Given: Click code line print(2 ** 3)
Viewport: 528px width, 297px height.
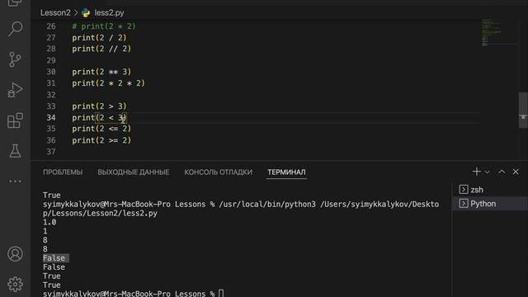Looking at the screenshot, I should pos(101,72).
